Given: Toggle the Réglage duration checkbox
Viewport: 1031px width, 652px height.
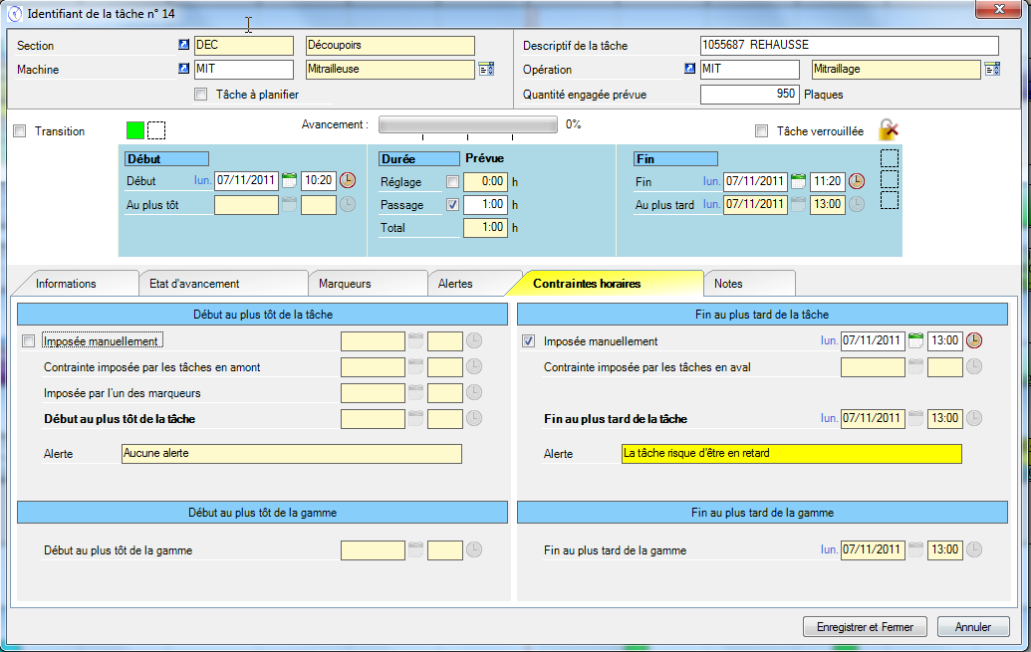Looking at the screenshot, I should (x=452, y=181).
